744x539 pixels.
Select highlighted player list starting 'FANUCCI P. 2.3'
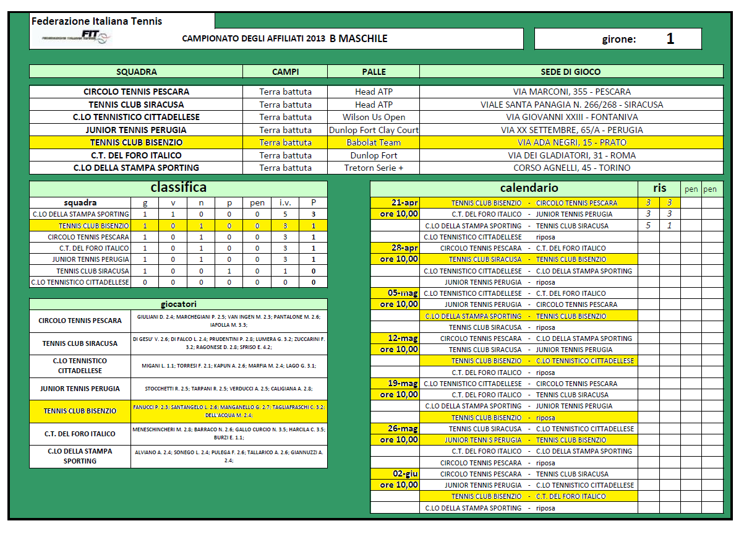tap(229, 411)
